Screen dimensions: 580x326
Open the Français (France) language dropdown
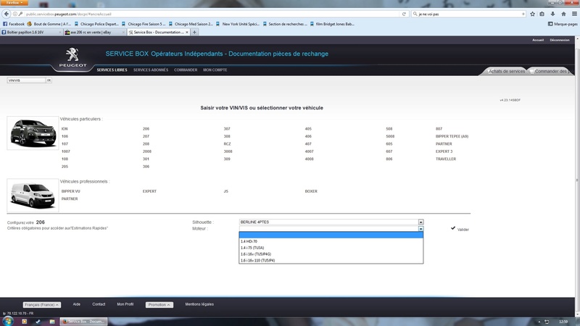pyautogui.click(x=41, y=305)
